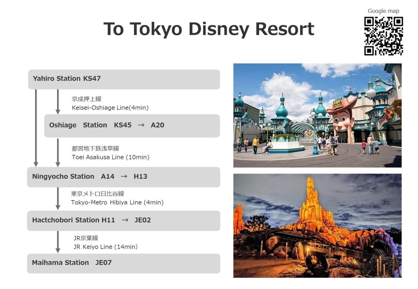Click the Keisei-Oshiage Line (4min) text
The width and height of the screenshot is (418, 289).
click(x=110, y=108)
